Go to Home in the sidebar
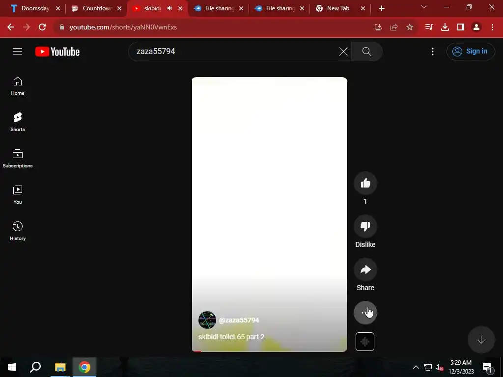The height and width of the screenshot is (377, 503). coord(18,86)
